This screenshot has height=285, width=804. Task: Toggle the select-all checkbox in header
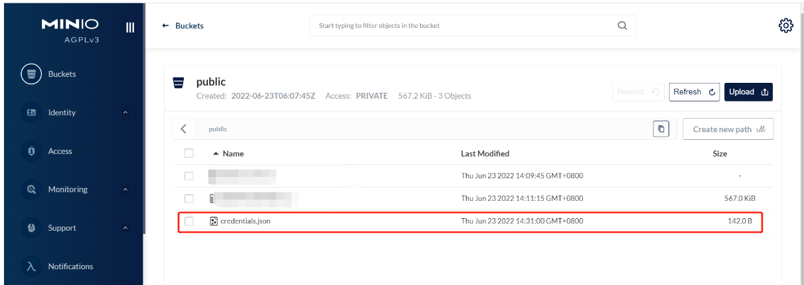pos(189,154)
